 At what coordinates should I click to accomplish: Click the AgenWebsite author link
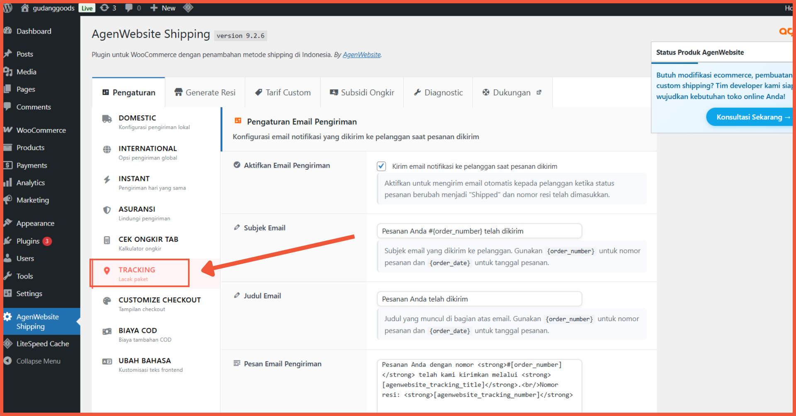[362, 55]
